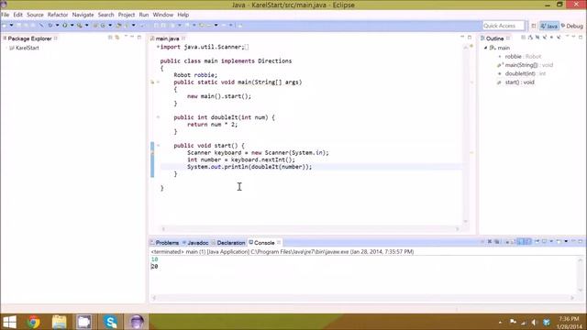The image size is (587, 330).
Task: Toggle Link with Editor in Package Explorer
Action: [x=117, y=38]
